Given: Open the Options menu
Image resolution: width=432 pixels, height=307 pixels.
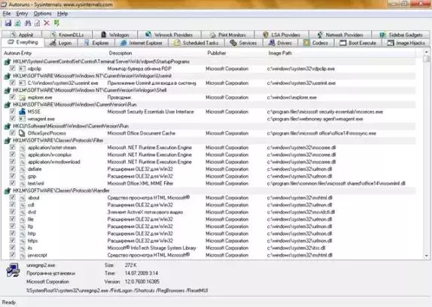Looking at the screenshot, I should [x=42, y=14].
